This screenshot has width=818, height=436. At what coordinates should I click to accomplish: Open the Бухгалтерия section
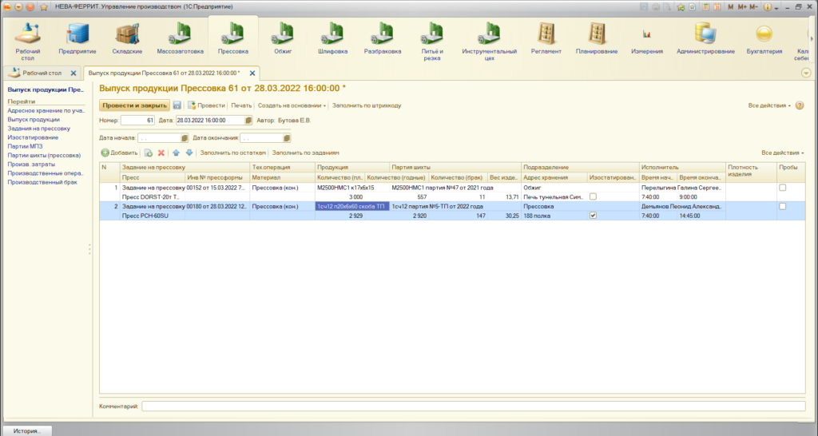(x=764, y=39)
